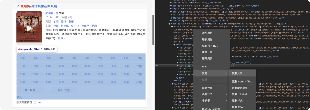Open 强制状态 submenu arrow

pyautogui.click(x=226, y=94)
